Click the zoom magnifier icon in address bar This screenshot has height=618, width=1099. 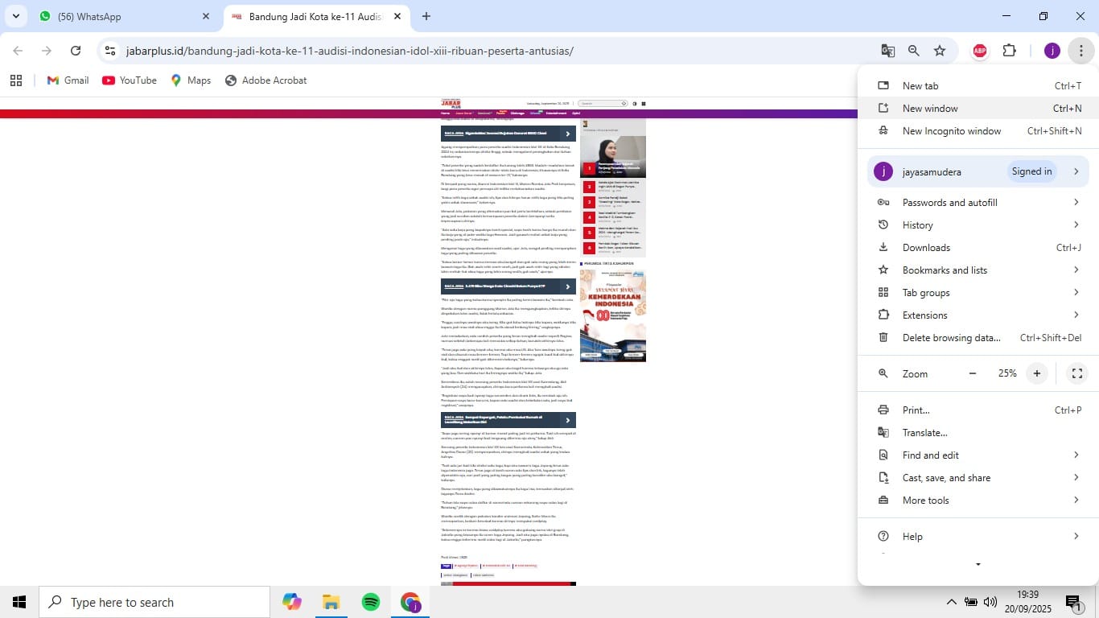click(x=914, y=51)
